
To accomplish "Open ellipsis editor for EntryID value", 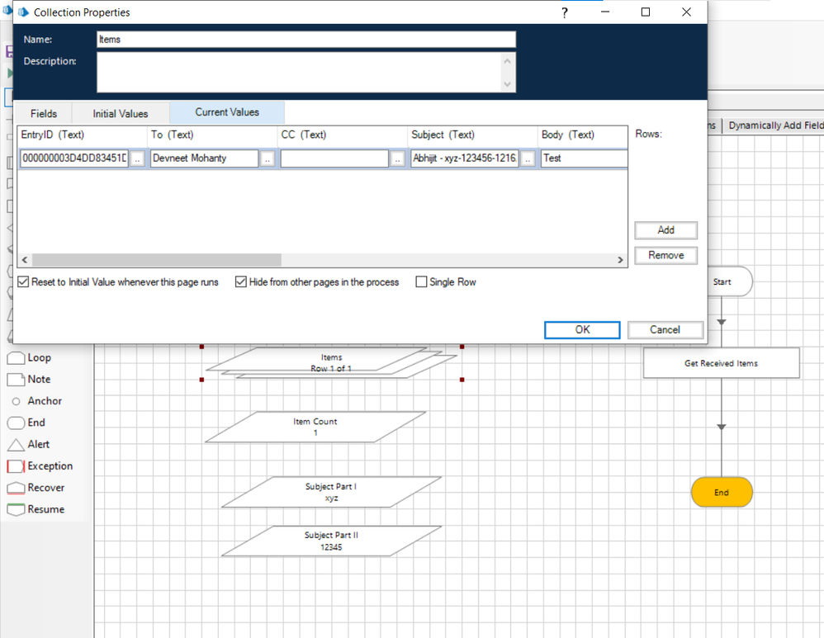I will click(138, 158).
